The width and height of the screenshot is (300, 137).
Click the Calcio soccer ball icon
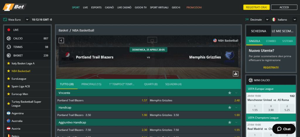[8, 38]
